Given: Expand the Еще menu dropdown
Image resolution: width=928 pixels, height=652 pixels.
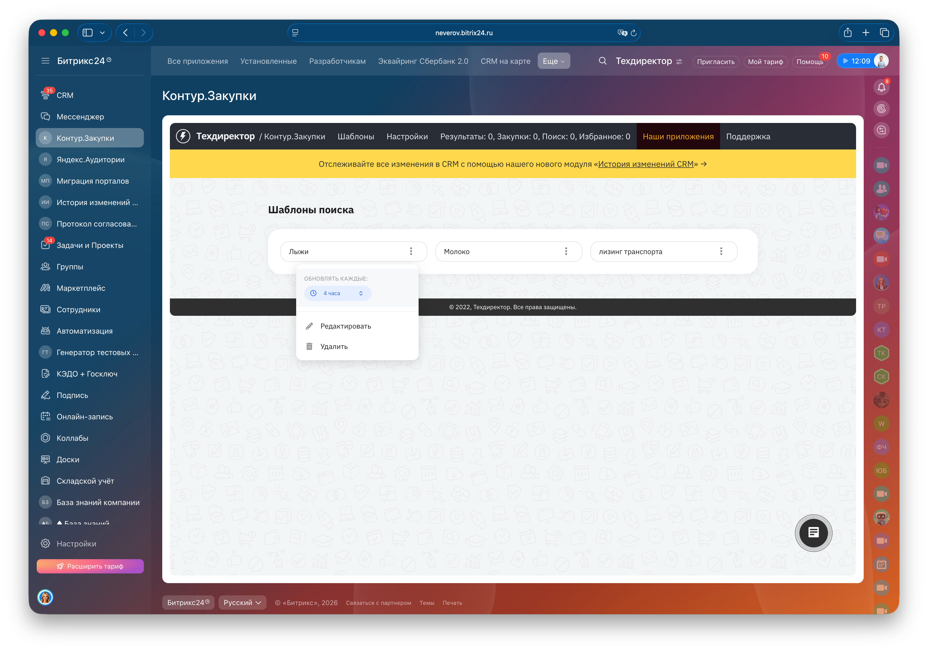Looking at the screenshot, I should coord(553,61).
